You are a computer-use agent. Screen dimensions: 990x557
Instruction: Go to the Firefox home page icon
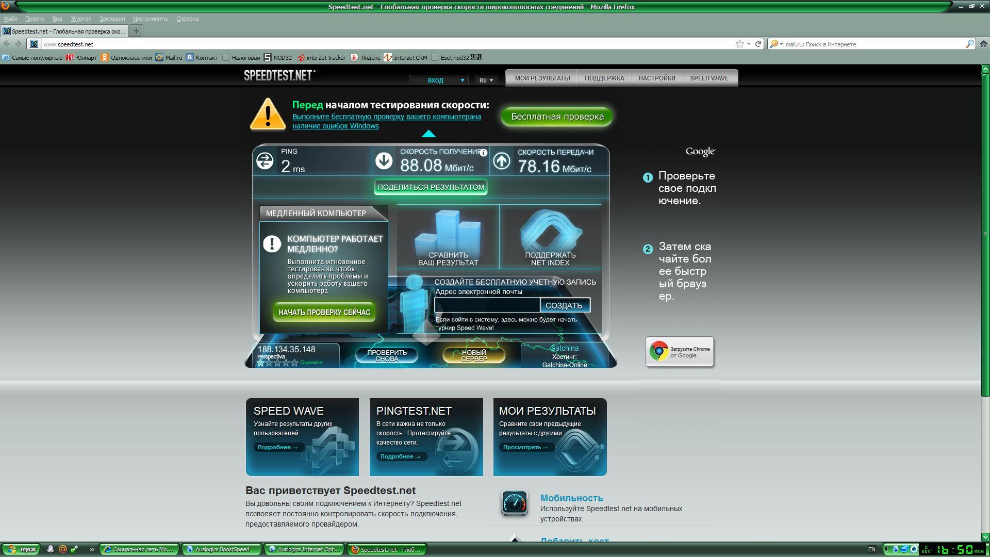(983, 44)
